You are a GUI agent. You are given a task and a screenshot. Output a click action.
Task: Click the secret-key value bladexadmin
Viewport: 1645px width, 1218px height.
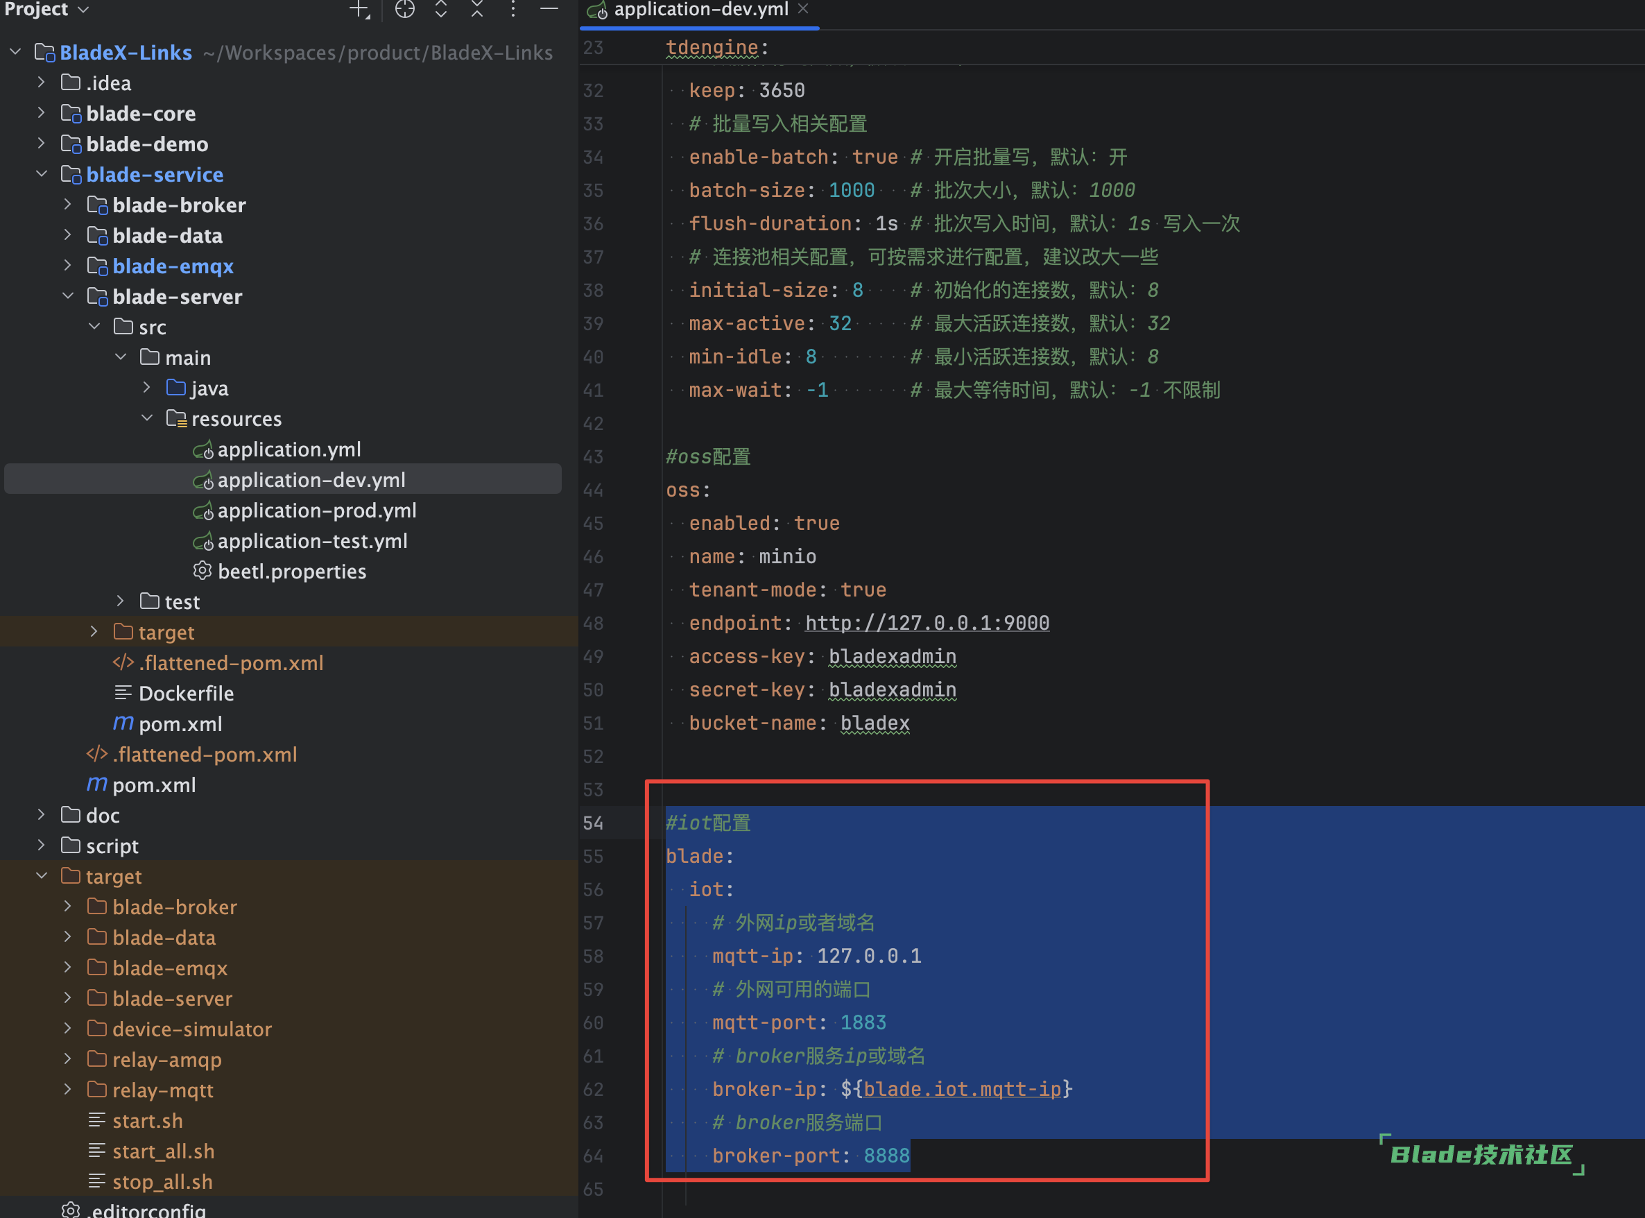pyautogui.click(x=893, y=690)
